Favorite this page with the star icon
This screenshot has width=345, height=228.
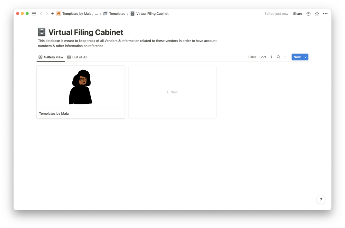[x=317, y=14]
